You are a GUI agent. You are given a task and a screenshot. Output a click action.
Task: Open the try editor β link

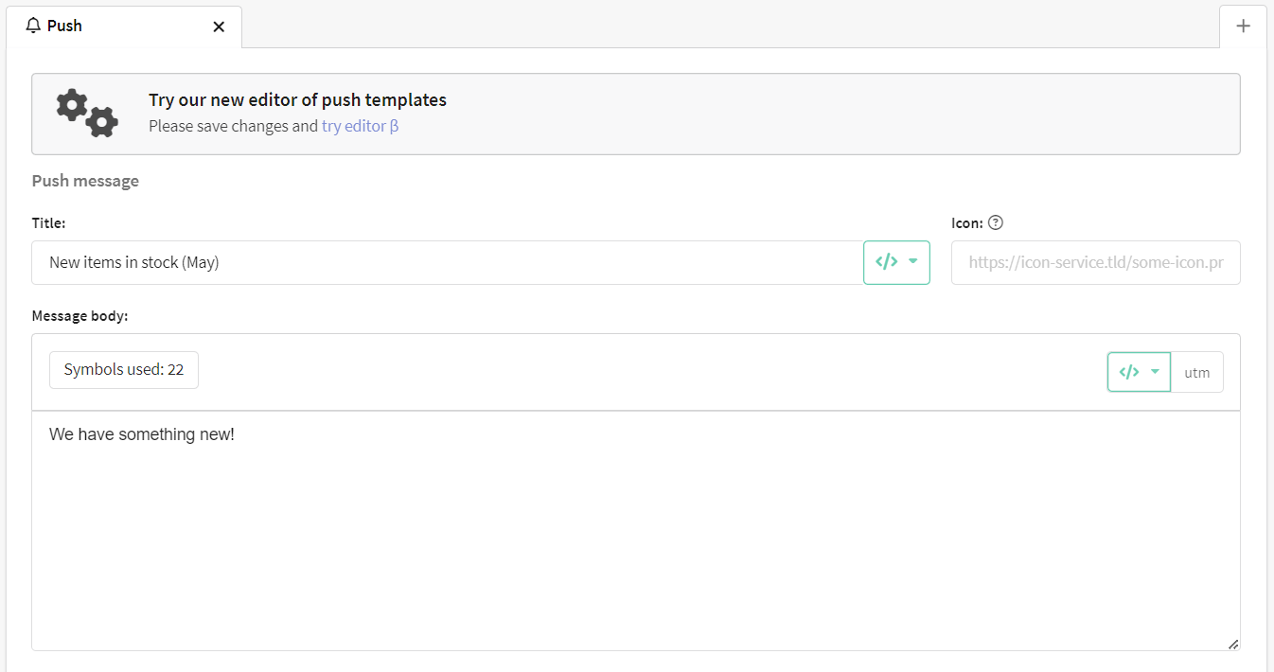360,126
